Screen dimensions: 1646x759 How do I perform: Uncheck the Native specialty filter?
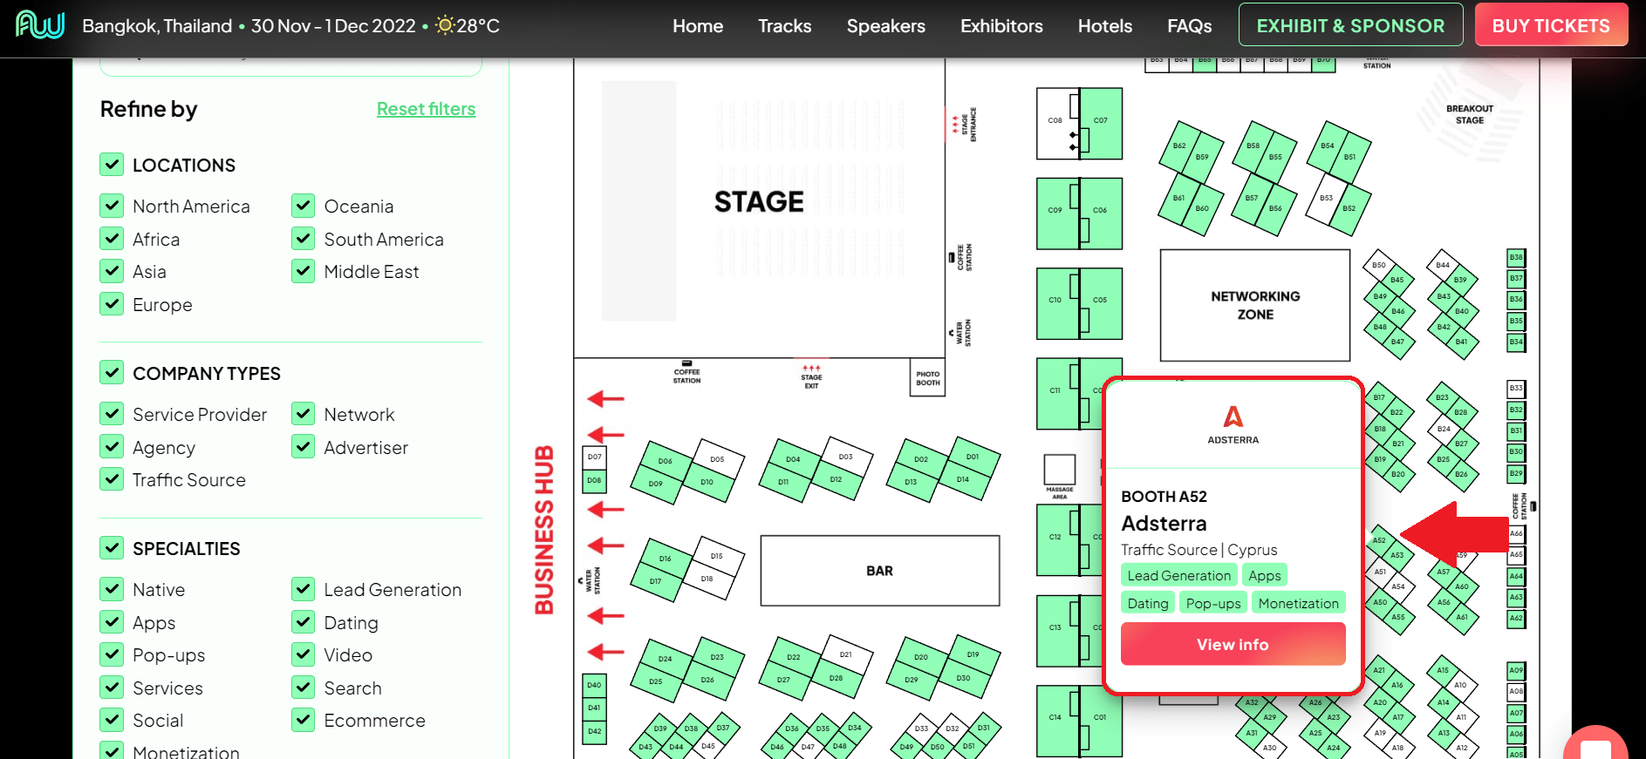tap(112, 590)
